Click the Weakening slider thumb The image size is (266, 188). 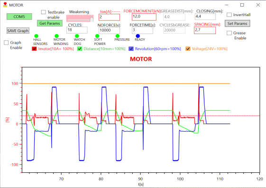[x=92, y=19]
